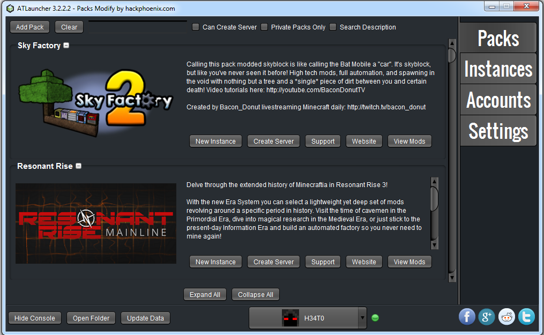The height and width of the screenshot is (335, 544).
Task: Open the Accounts tab
Action: pos(497,99)
